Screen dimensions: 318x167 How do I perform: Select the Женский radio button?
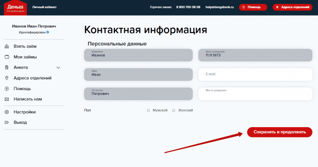click(x=174, y=110)
